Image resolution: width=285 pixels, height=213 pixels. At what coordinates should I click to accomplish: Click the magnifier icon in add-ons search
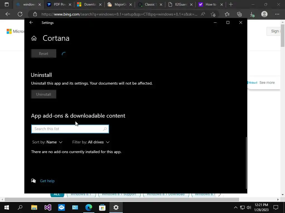tap(105, 129)
